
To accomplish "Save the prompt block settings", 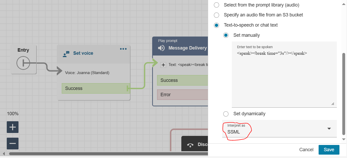I will click(329, 150).
